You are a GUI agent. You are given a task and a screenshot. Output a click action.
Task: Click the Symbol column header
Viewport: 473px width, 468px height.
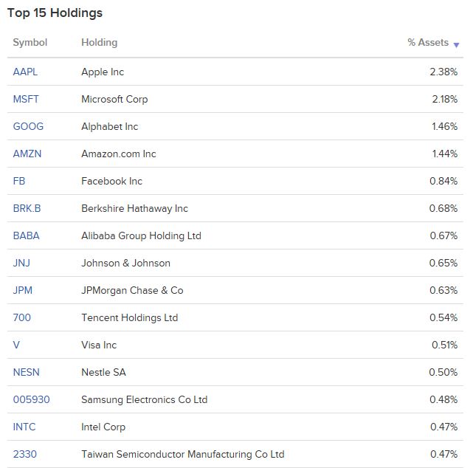[x=30, y=43]
